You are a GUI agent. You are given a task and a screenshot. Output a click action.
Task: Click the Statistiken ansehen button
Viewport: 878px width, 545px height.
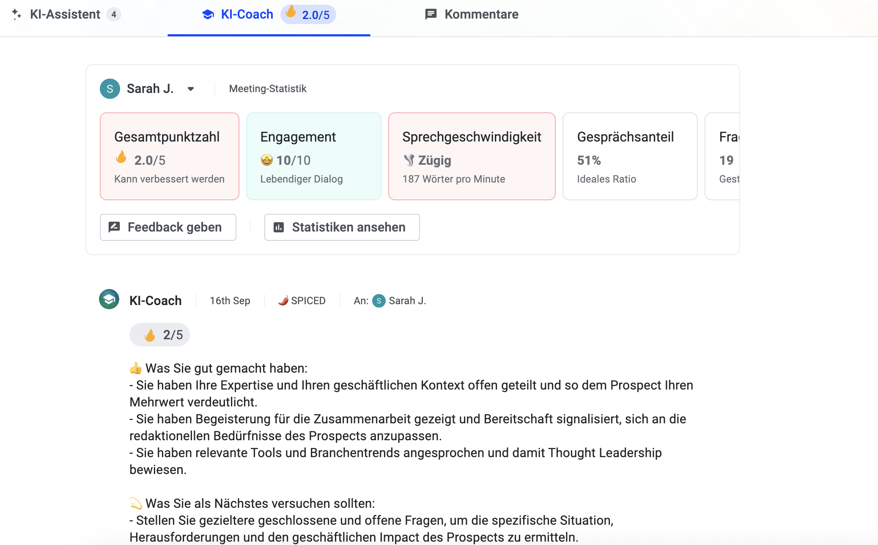tap(341, 227)
